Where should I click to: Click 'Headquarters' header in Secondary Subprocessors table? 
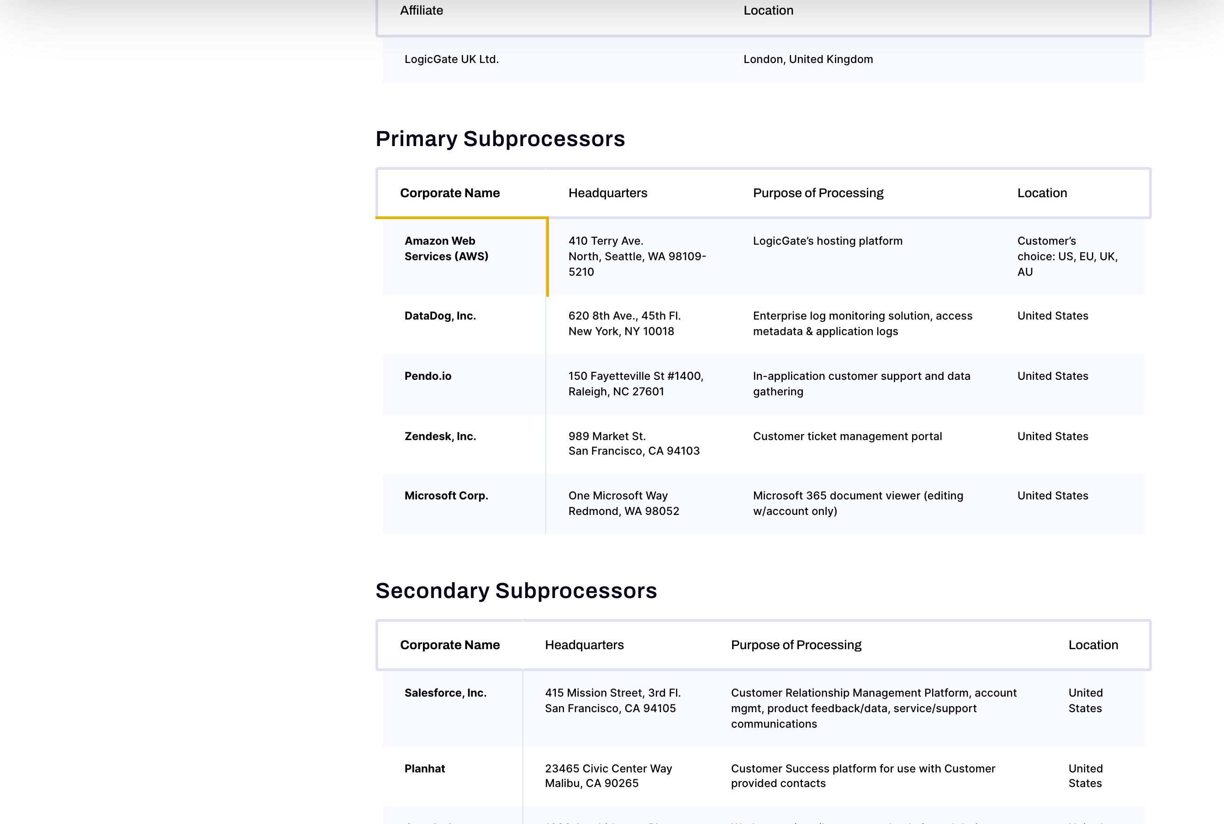point(584,645)
